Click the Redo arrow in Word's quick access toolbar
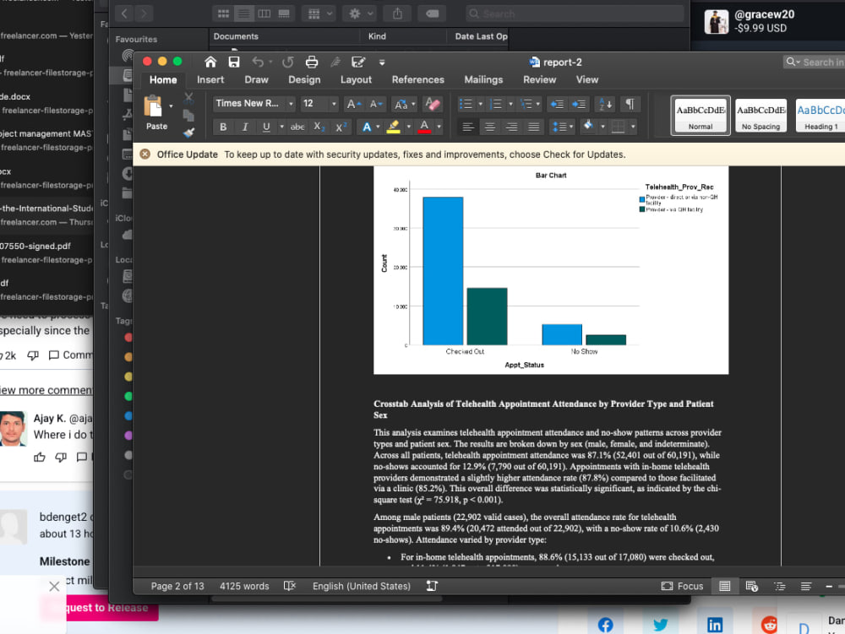 pyautogui.click(x=288, y=62)
